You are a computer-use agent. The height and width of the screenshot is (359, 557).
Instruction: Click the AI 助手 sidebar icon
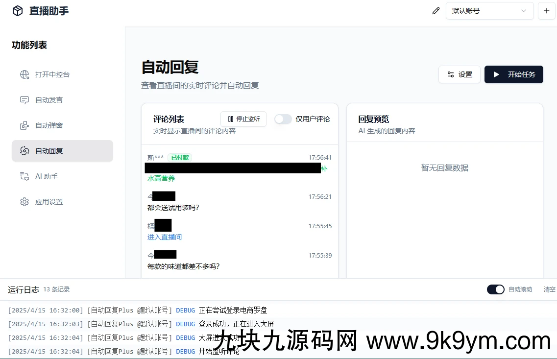(x=24, y=176)
